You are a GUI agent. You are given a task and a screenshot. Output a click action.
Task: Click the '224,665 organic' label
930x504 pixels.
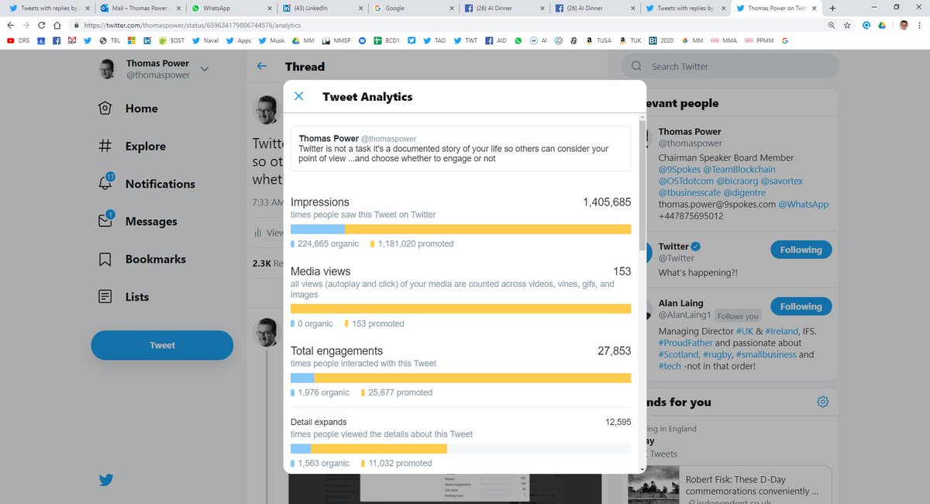328,243
